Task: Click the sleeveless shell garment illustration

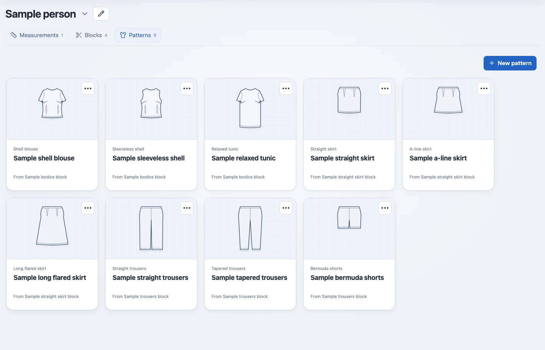Action: [x=151, y=103]
